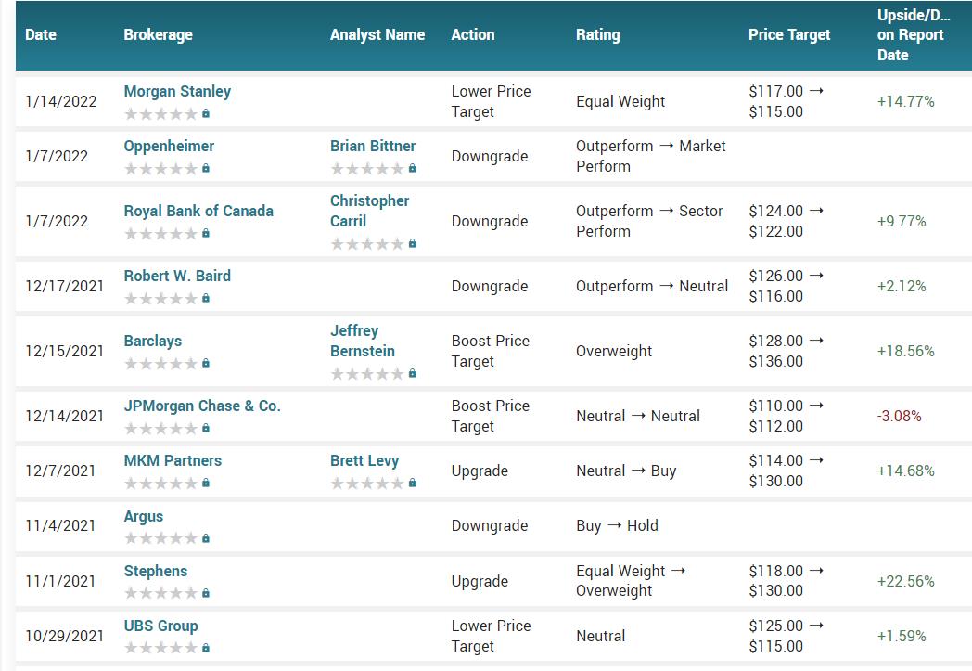This screenshot has height=671, width=972.
Task: Click the lock icon under Christopher Carril
Action: pos(412,243)
